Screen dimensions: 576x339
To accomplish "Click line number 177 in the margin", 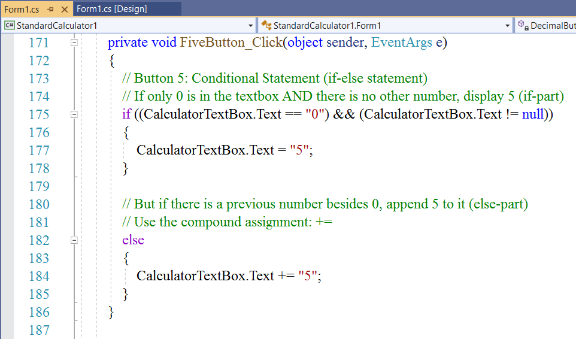I will coord(39,150).
